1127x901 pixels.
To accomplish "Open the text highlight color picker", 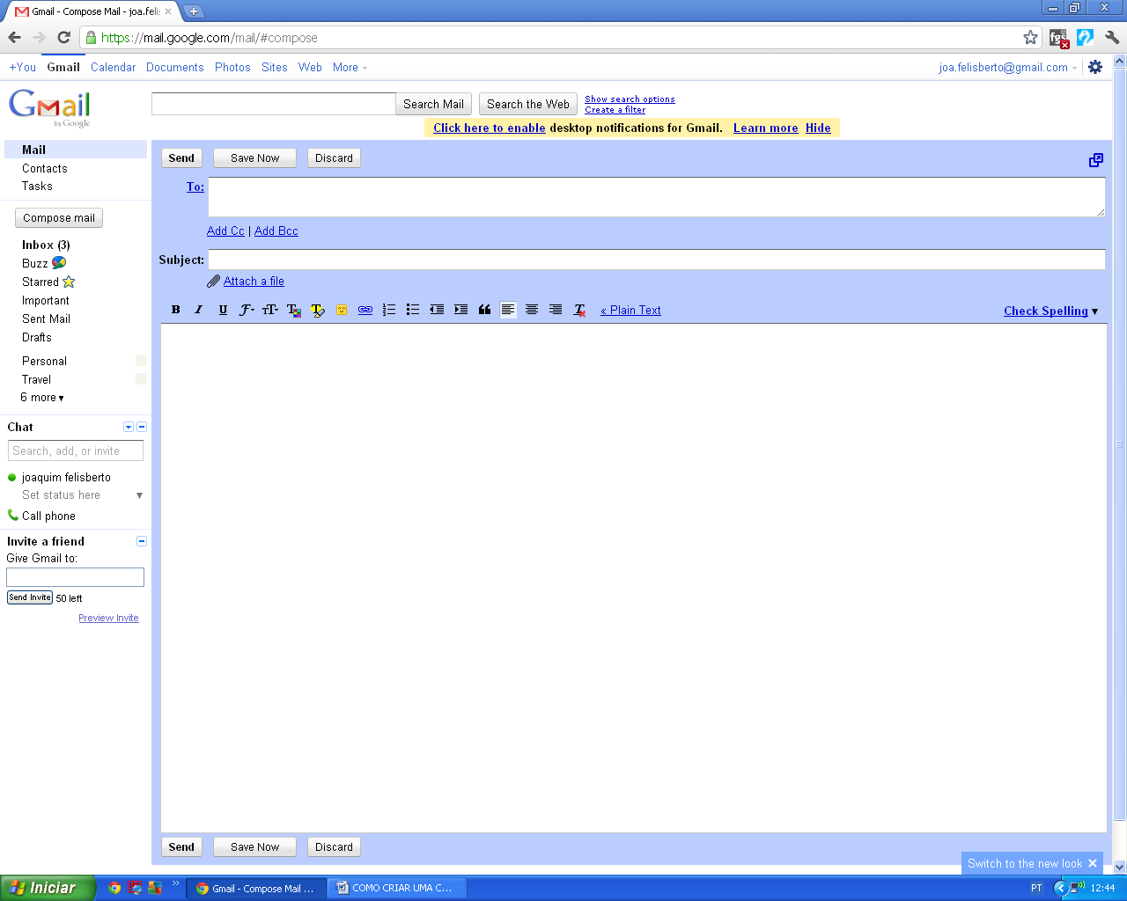I will 318,310.
